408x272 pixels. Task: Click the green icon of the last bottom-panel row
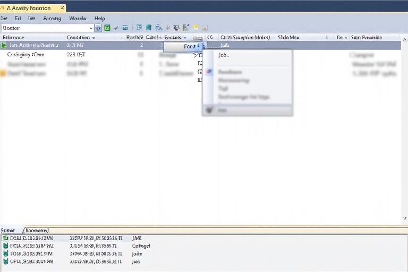(5, 261)
